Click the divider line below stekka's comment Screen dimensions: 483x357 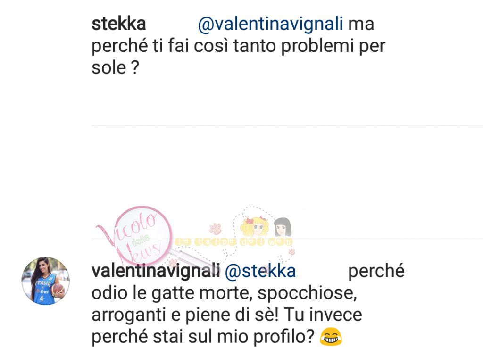point(287,125)
